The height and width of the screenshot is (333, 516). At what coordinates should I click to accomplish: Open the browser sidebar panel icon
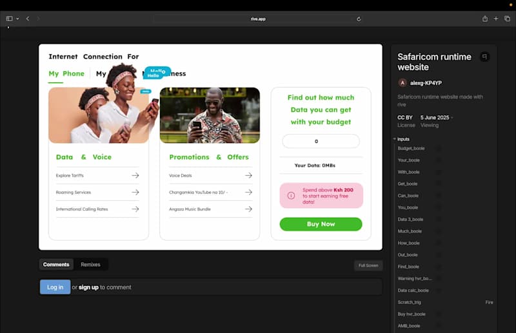click(x=9, y=19)
